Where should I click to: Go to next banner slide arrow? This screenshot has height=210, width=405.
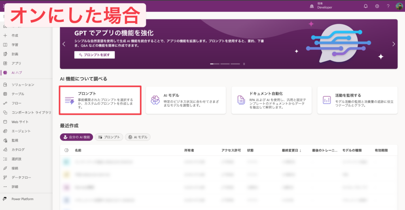coord(394,44)
